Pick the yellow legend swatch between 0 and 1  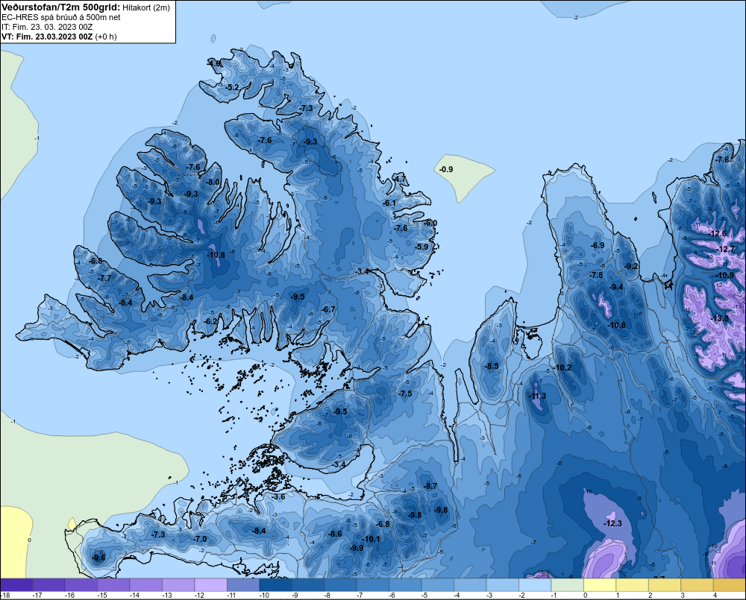pyautogui.click(x=600, y=585)
